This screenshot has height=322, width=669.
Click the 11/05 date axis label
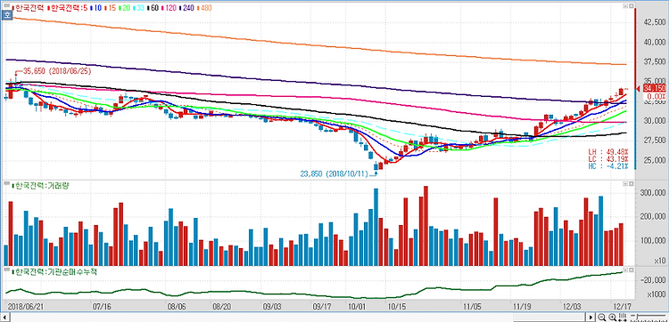[x=472, y=307]
